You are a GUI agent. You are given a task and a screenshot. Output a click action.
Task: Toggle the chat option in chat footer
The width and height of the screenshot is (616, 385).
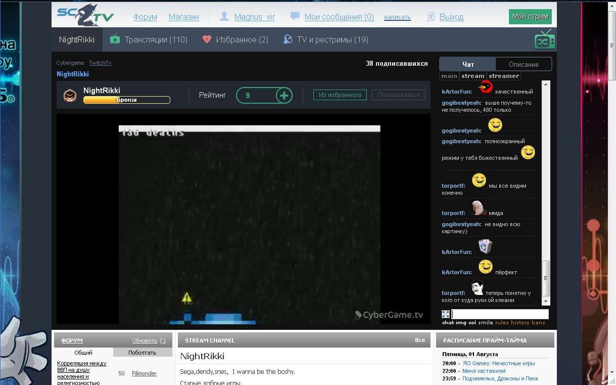coord(448,322)
